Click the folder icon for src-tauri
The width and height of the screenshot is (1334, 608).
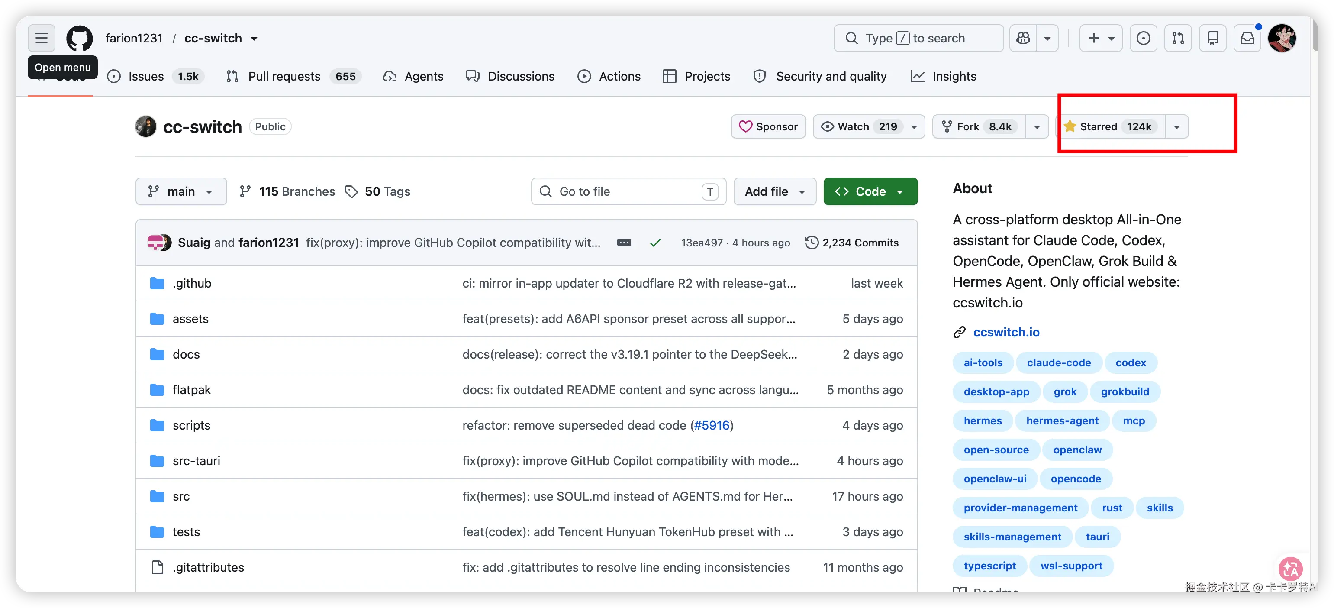[x=157, y=461]
